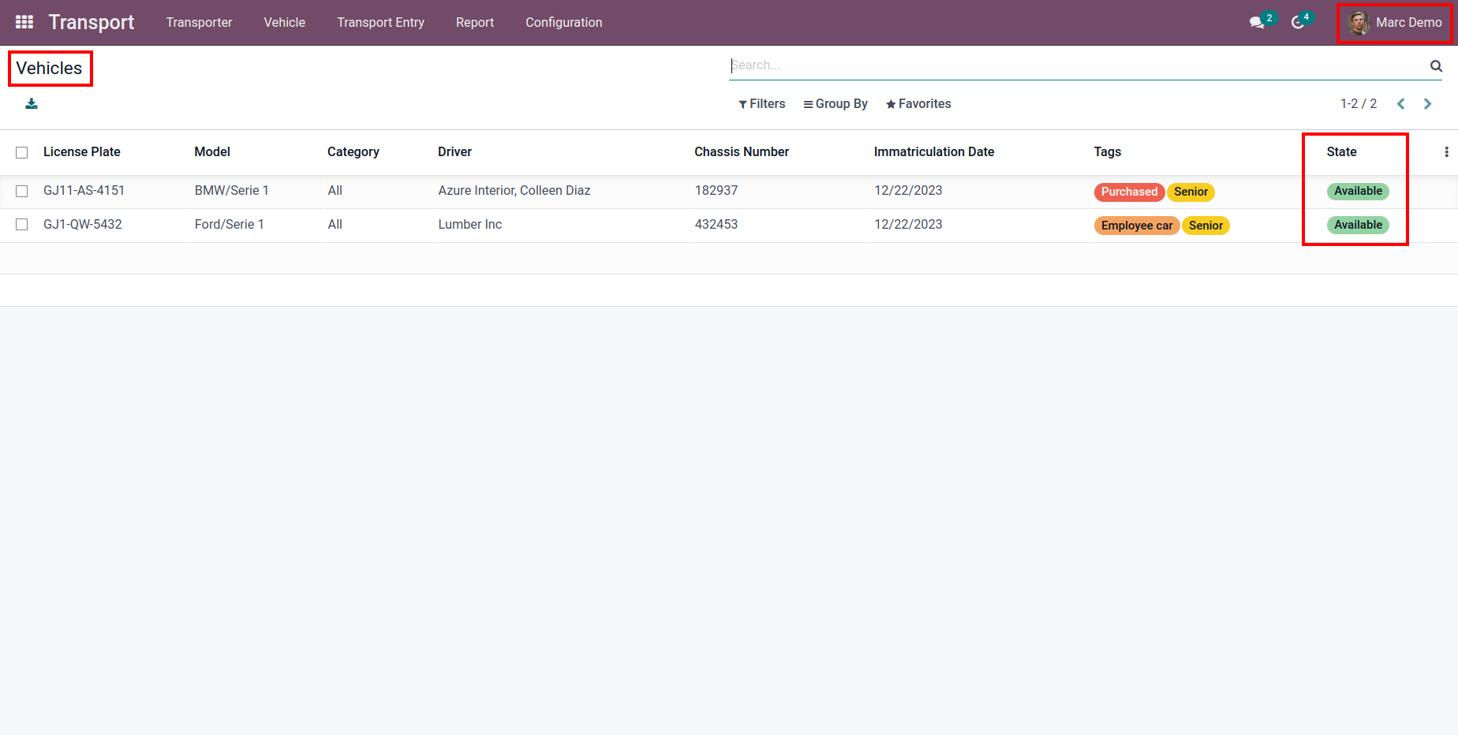
Task: Open the Transporter menu
Action: (x=199, y=22)
